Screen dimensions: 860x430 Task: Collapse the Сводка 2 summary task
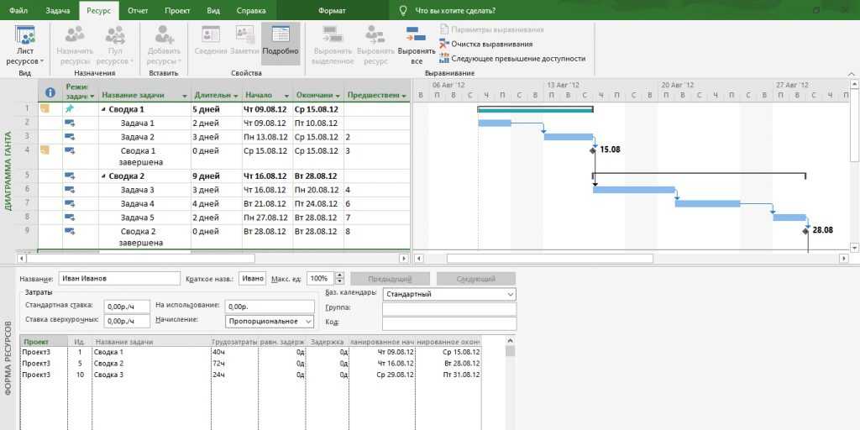point(104,176)
